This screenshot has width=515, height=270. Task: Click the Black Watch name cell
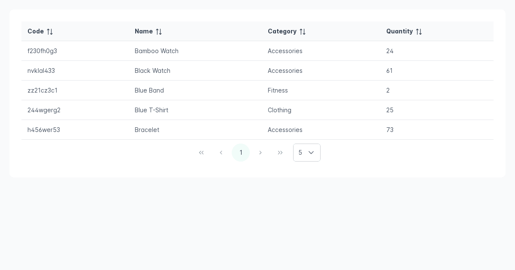coord(152,71)
